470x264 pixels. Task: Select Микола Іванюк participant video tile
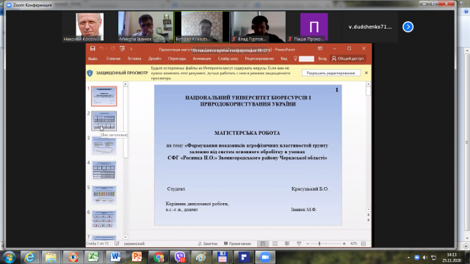tap(145, 27)
